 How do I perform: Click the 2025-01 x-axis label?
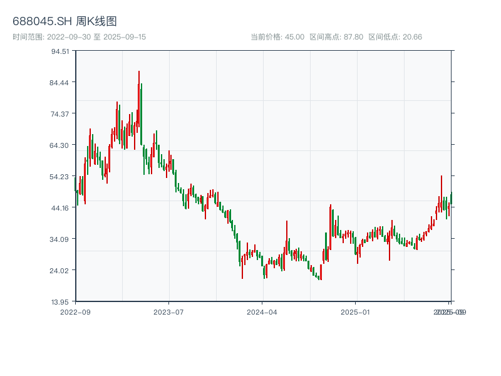point(355,312)
